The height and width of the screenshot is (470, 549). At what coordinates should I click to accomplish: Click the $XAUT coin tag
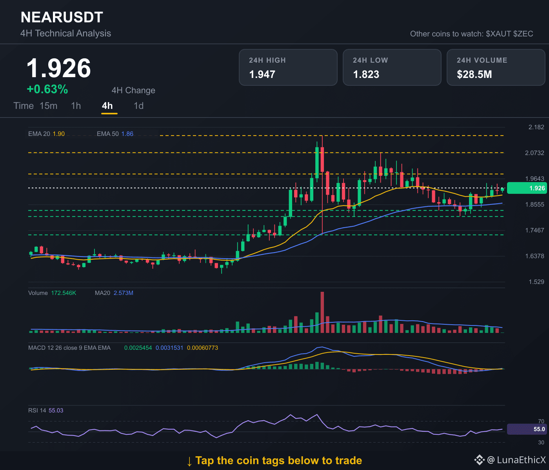(498, 34)
